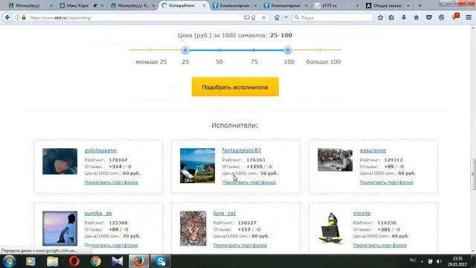Open a new tab with the plus button
This screenshot has height=268, width=476.
(x=419, y=5)
